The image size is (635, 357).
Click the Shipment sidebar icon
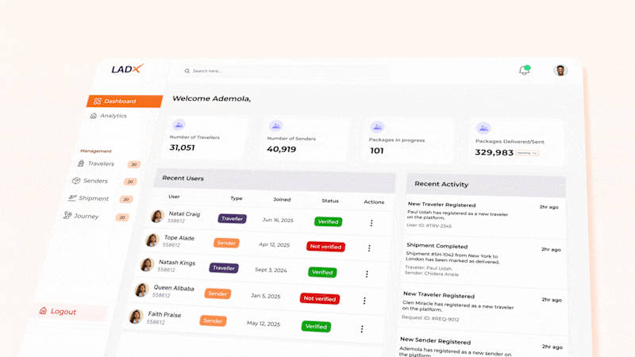[x=72, y=198]
